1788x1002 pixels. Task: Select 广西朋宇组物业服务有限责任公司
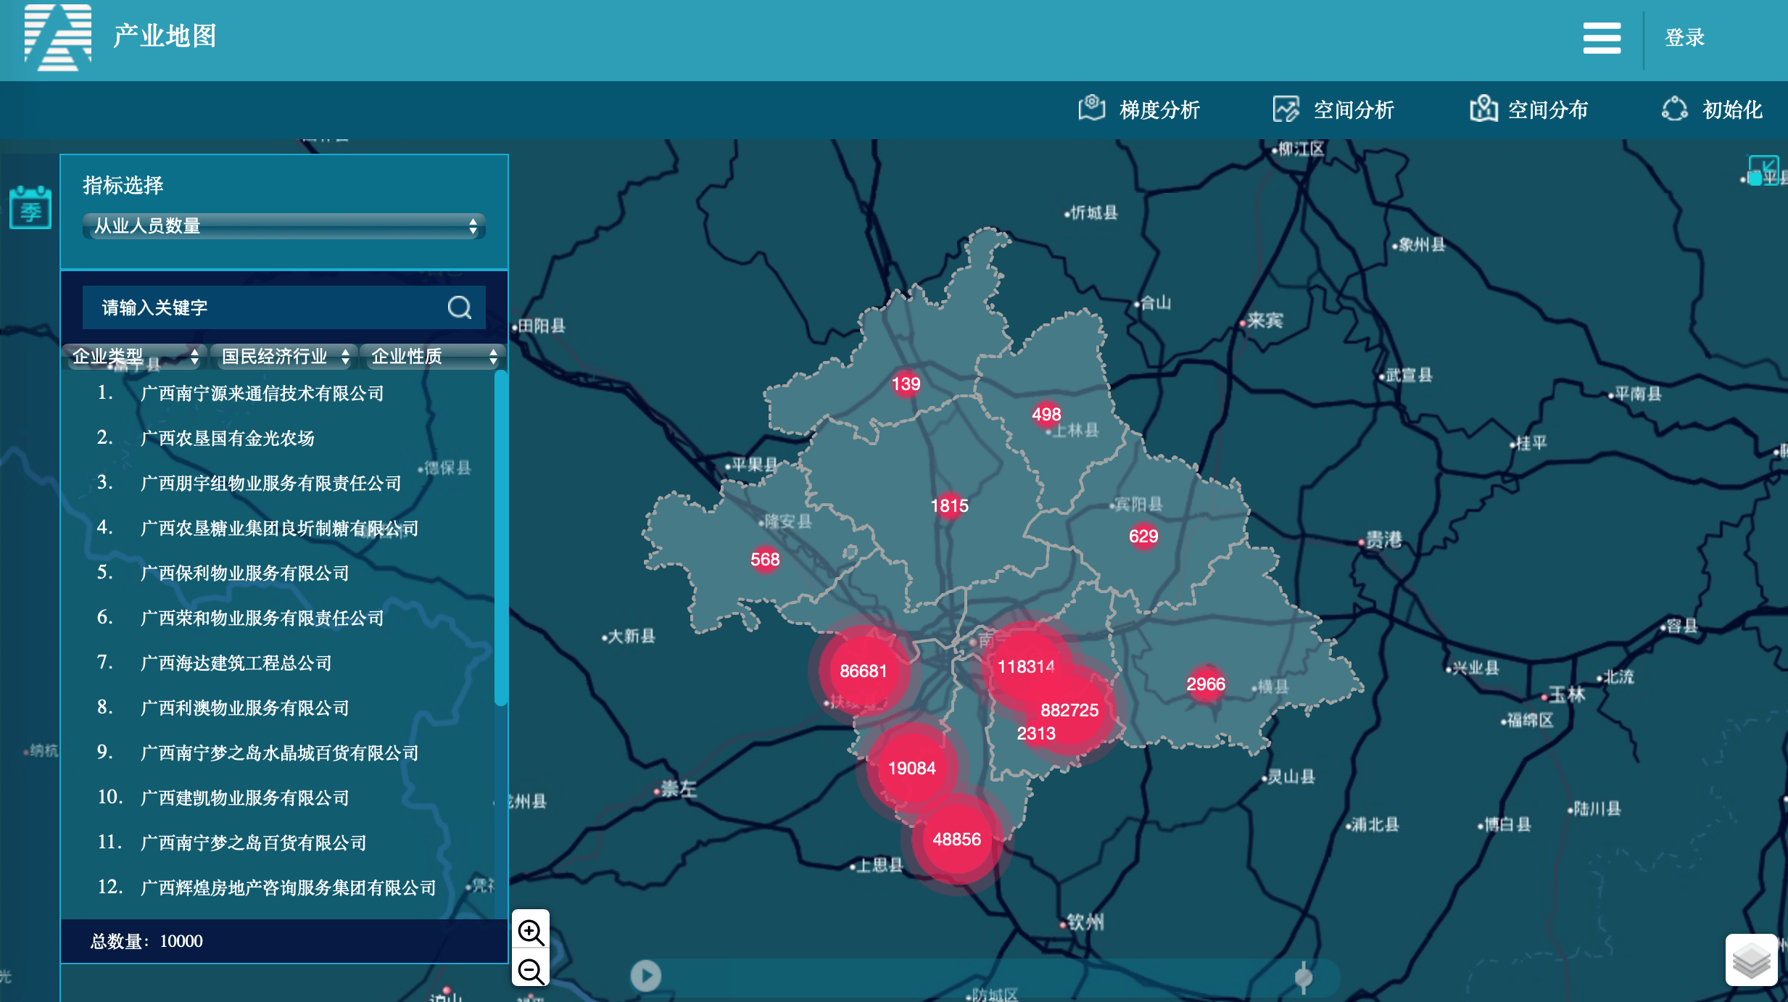270,483
